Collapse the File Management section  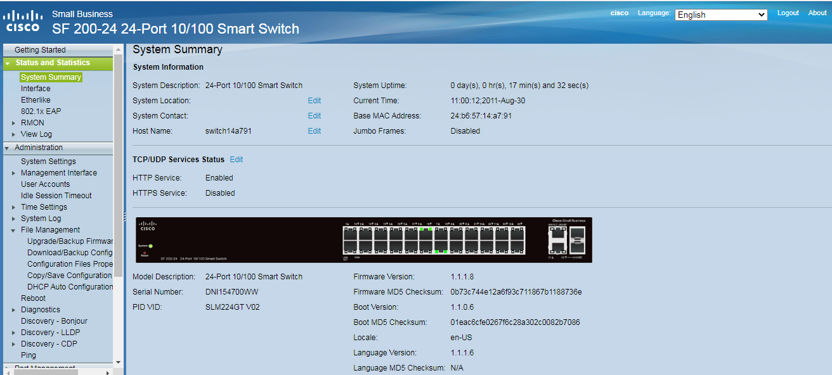point(15,229)
